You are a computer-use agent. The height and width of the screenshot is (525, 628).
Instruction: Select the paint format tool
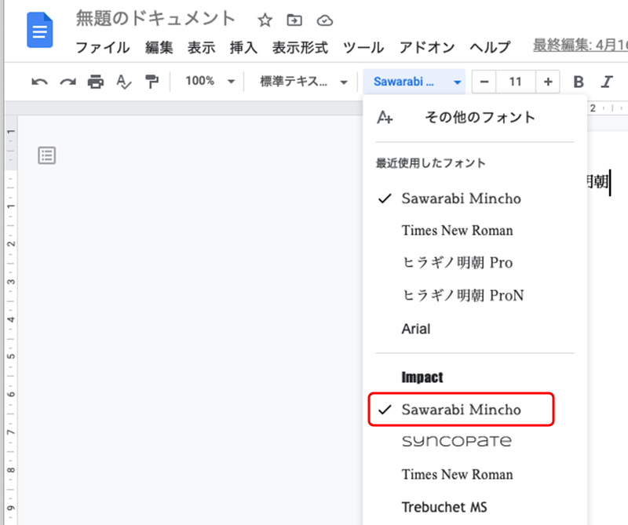coord(152,82)
